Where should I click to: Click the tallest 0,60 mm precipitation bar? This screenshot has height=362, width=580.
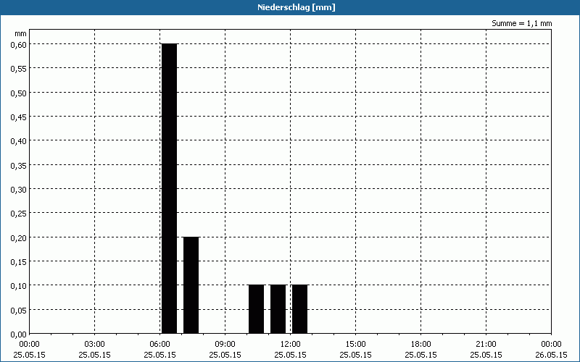click(170, 188)
